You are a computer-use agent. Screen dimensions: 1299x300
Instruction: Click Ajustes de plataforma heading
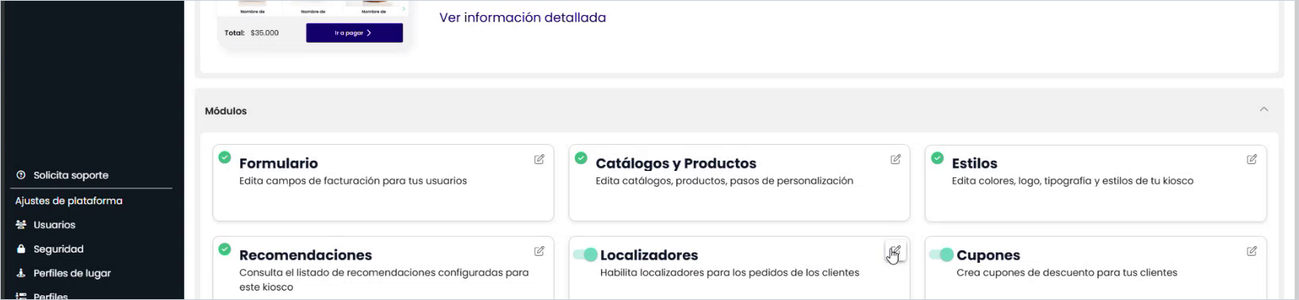(x=69, y=200)
